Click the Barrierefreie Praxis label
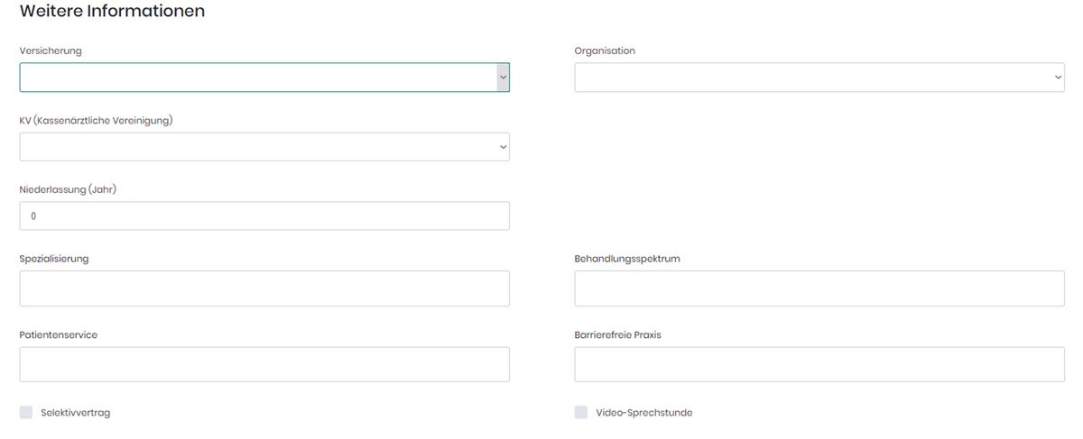This screenshot has width=1083, height=439. [x=618, y=334]
